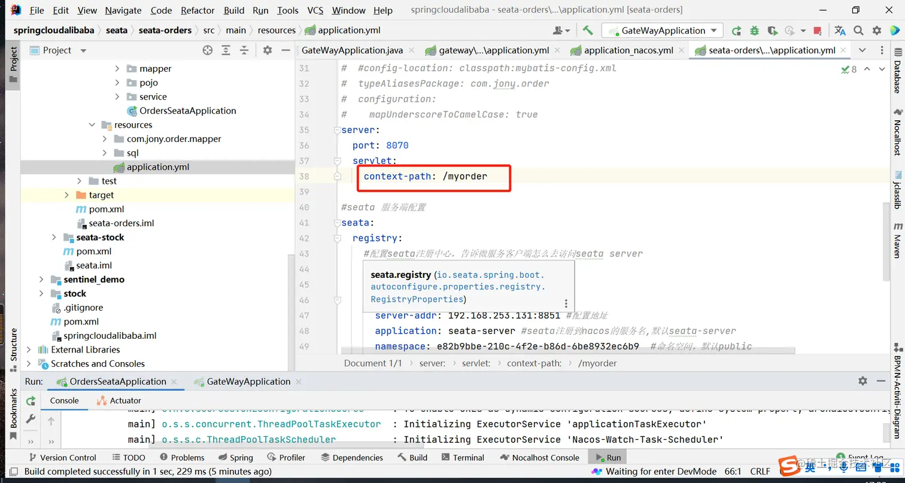Expand the sql folder
This screenshot has height=483, width=905.
coord(105,153)
